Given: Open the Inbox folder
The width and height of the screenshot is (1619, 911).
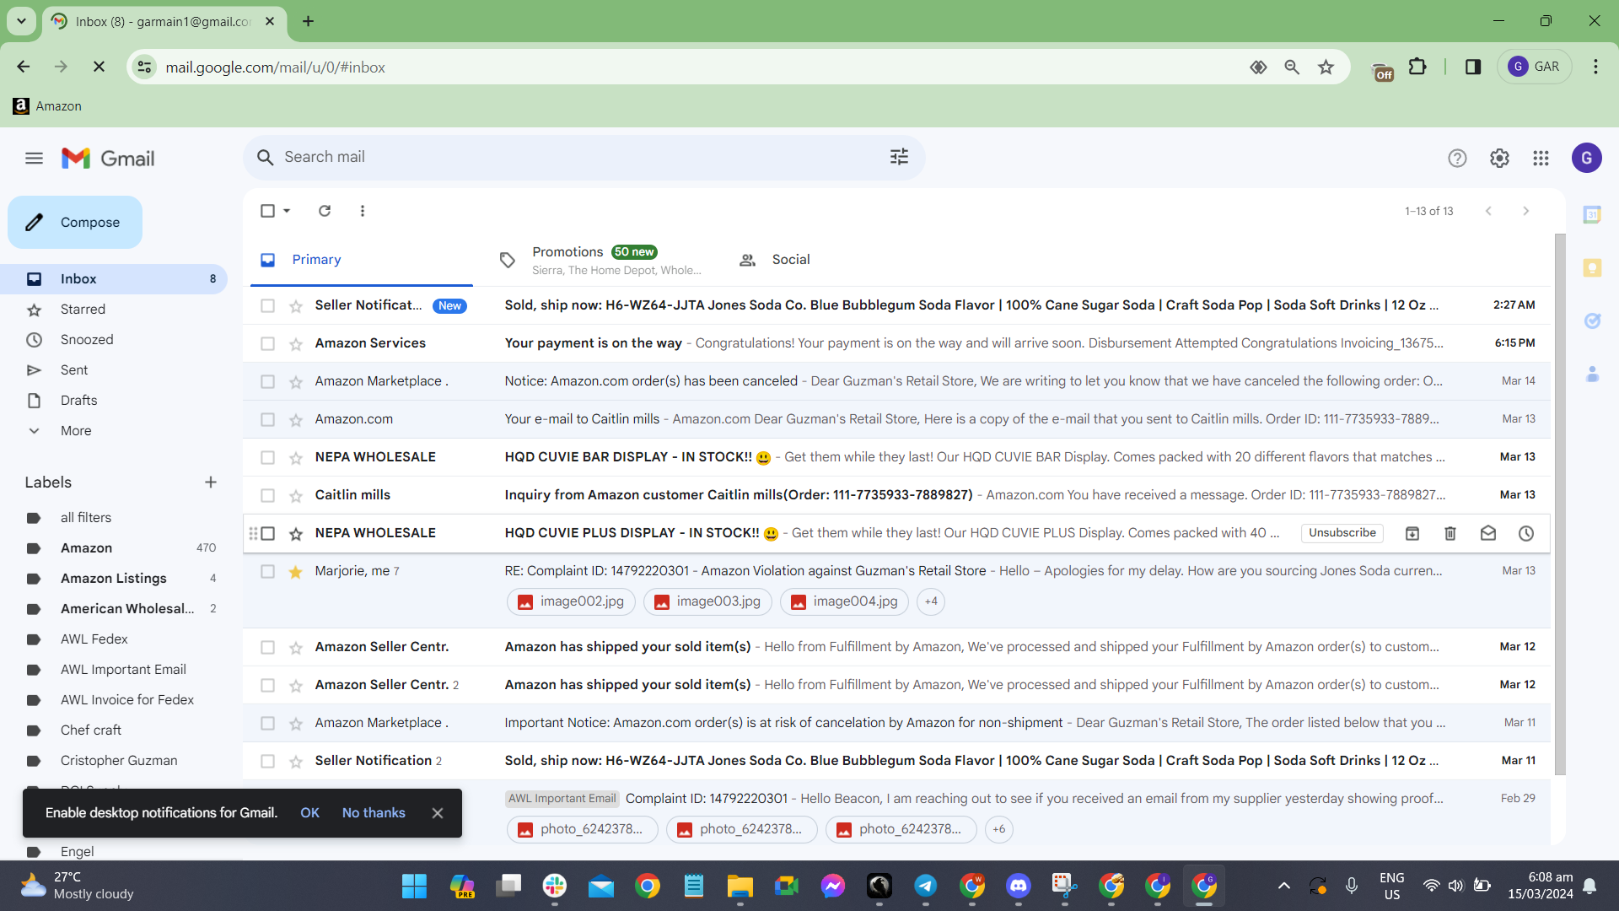Looking at the screenshot, I should point(114,279).
